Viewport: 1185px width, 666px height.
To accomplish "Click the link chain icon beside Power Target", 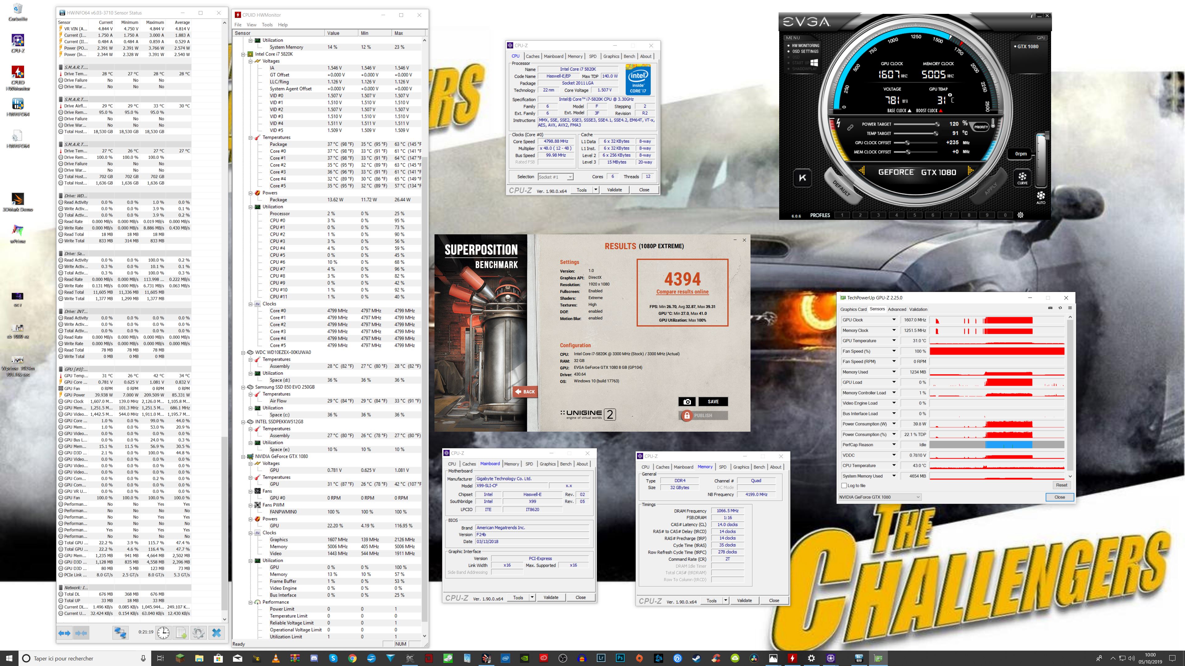I will 850,127.
